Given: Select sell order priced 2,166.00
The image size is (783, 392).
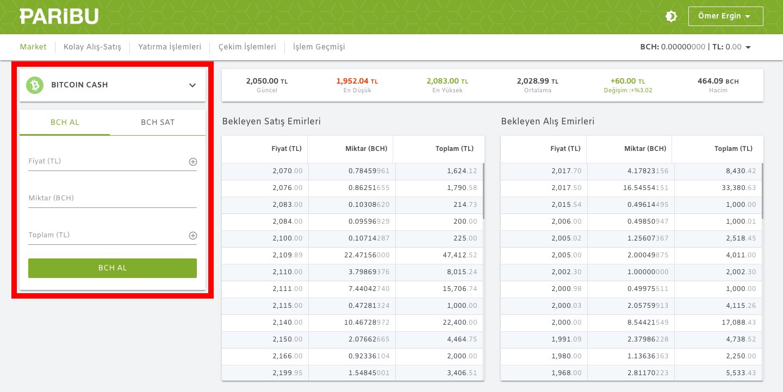Looking at the screenshot, I should [x=352, y=357].
